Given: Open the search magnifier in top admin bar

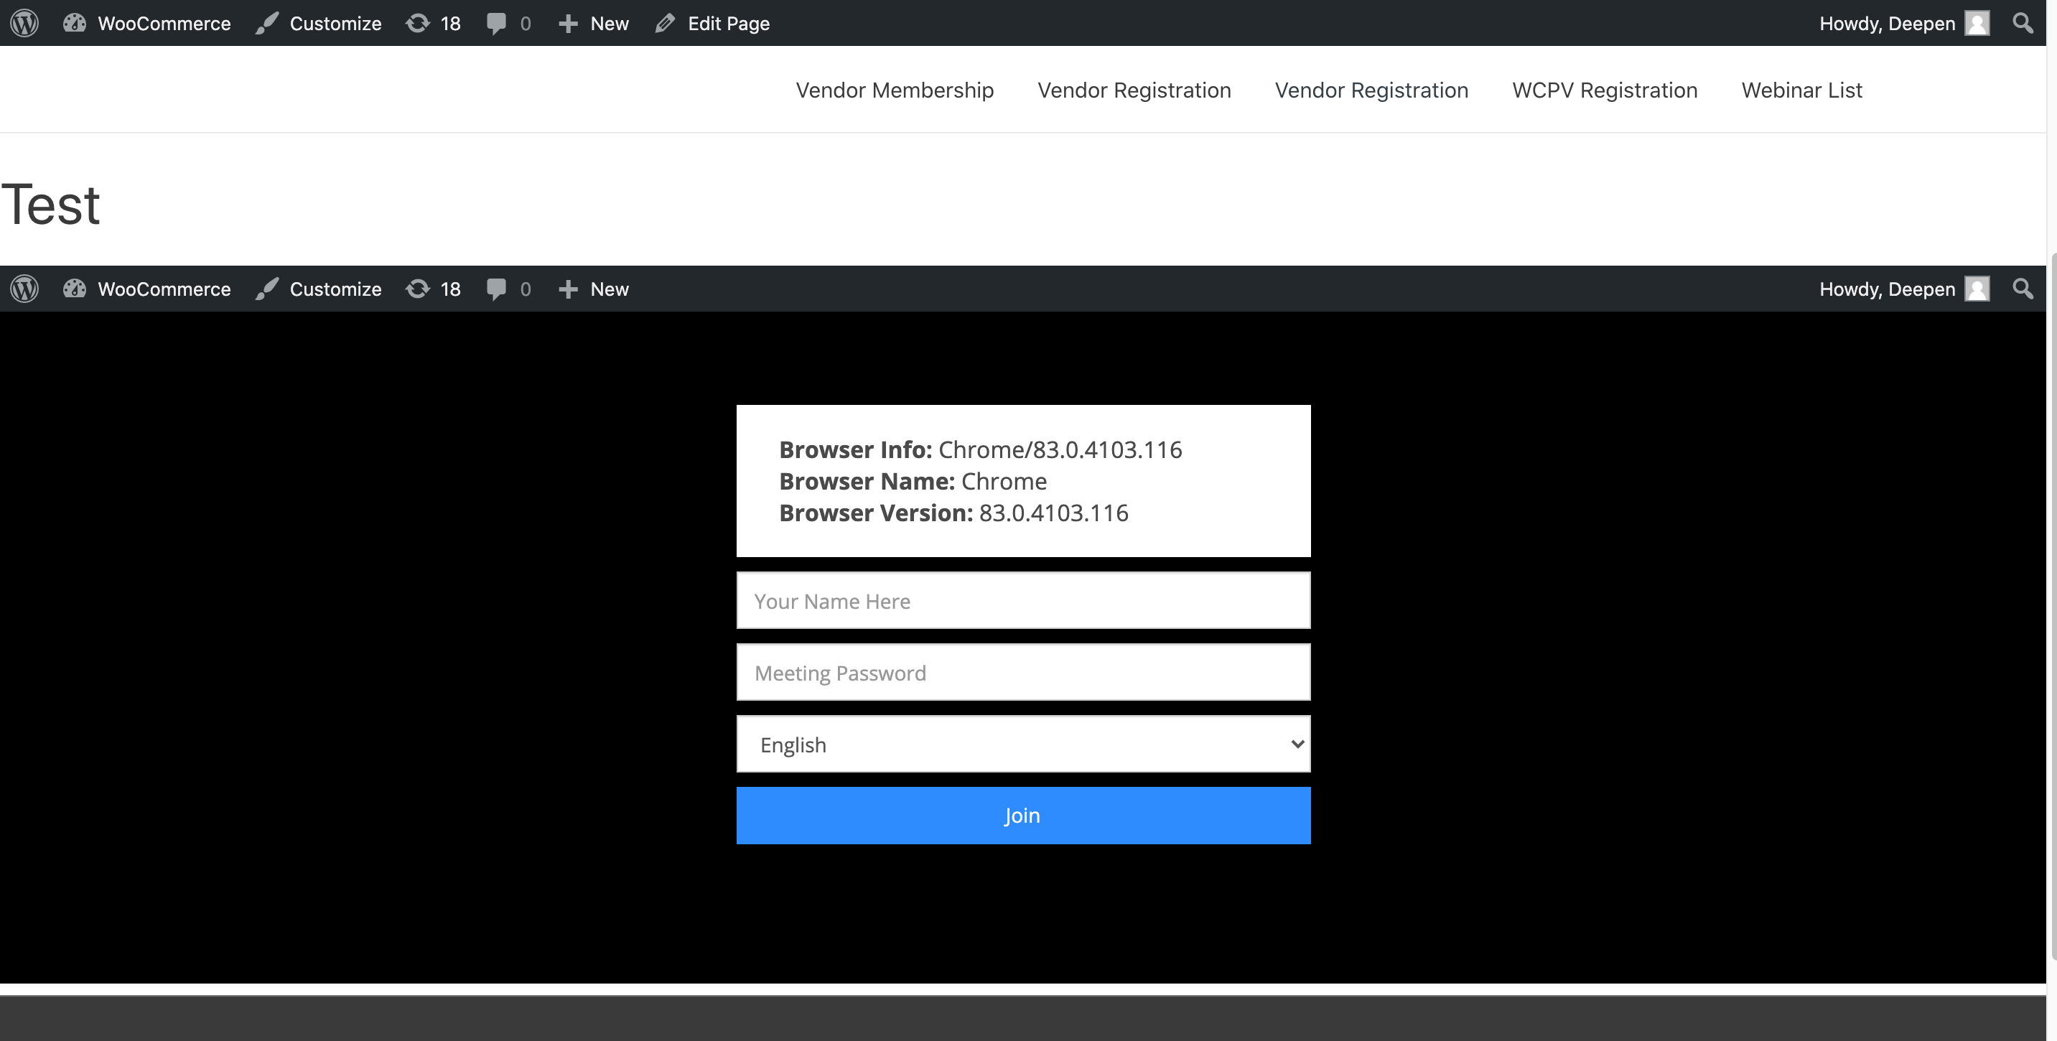Looking at the screenshot, I should [x=2023, y=23].
